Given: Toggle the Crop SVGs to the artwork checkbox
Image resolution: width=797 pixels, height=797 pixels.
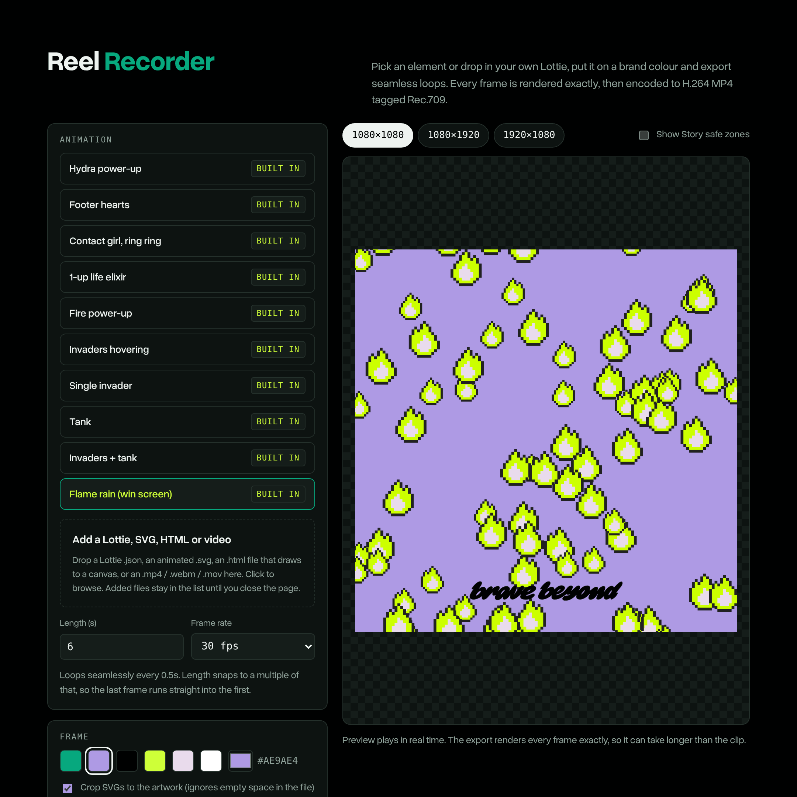Looking at the screenshot, I should pos(68,789).
